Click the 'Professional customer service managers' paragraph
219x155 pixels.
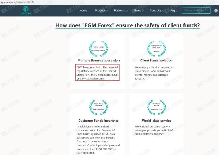(x=154, y=130)
